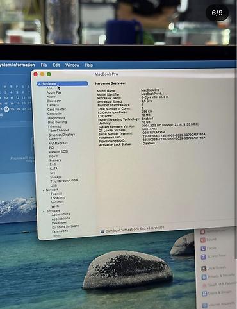This screenshot has width=237, height=309.
Task: Click the Activation Lock Status "Disabled" value
Action: coord(149,143)
